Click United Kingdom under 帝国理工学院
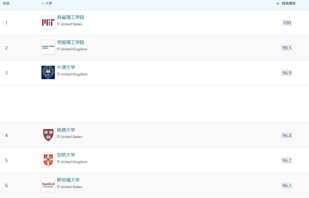The width and height of the screenshot is (309, 198). 74,49
